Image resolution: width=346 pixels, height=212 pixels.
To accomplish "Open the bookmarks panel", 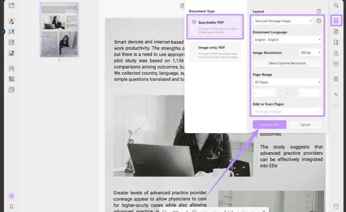I will tap(11, 207).
